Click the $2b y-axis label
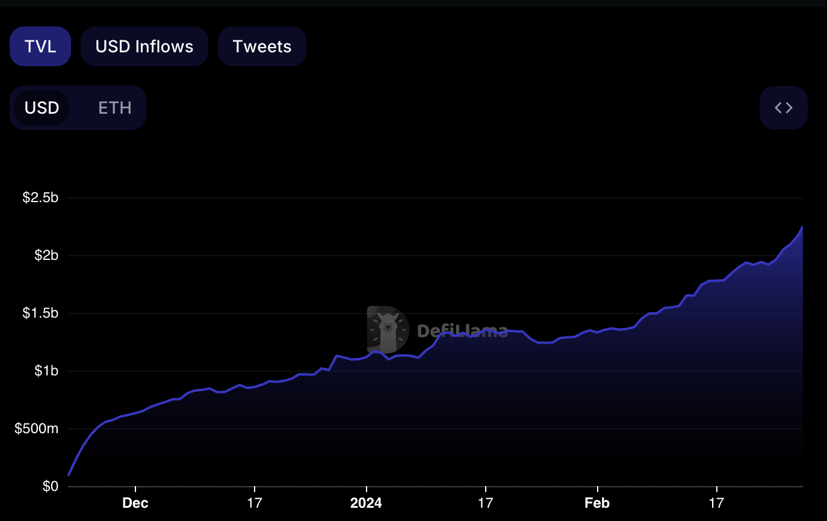 coord(46,256)
